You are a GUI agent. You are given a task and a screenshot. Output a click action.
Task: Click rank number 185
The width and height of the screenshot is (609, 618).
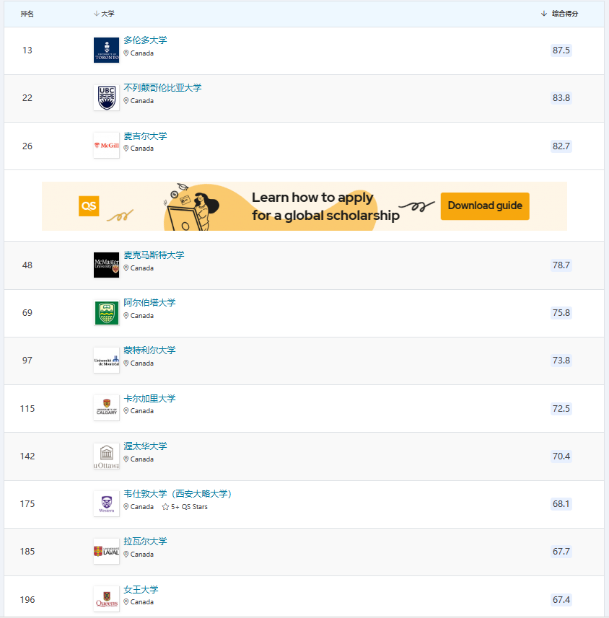click(x=27, y=552)
